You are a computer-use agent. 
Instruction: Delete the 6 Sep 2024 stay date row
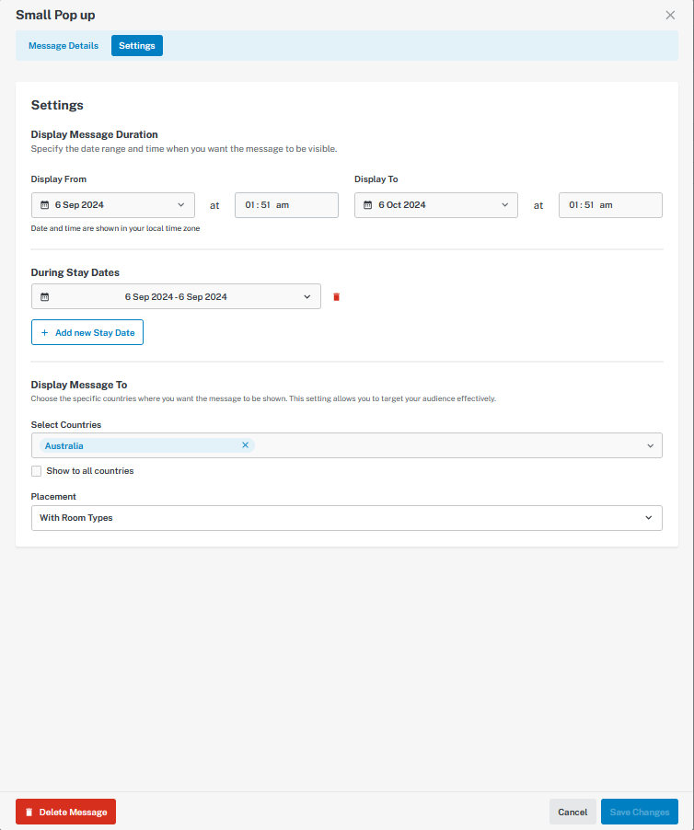pos(336,297)
